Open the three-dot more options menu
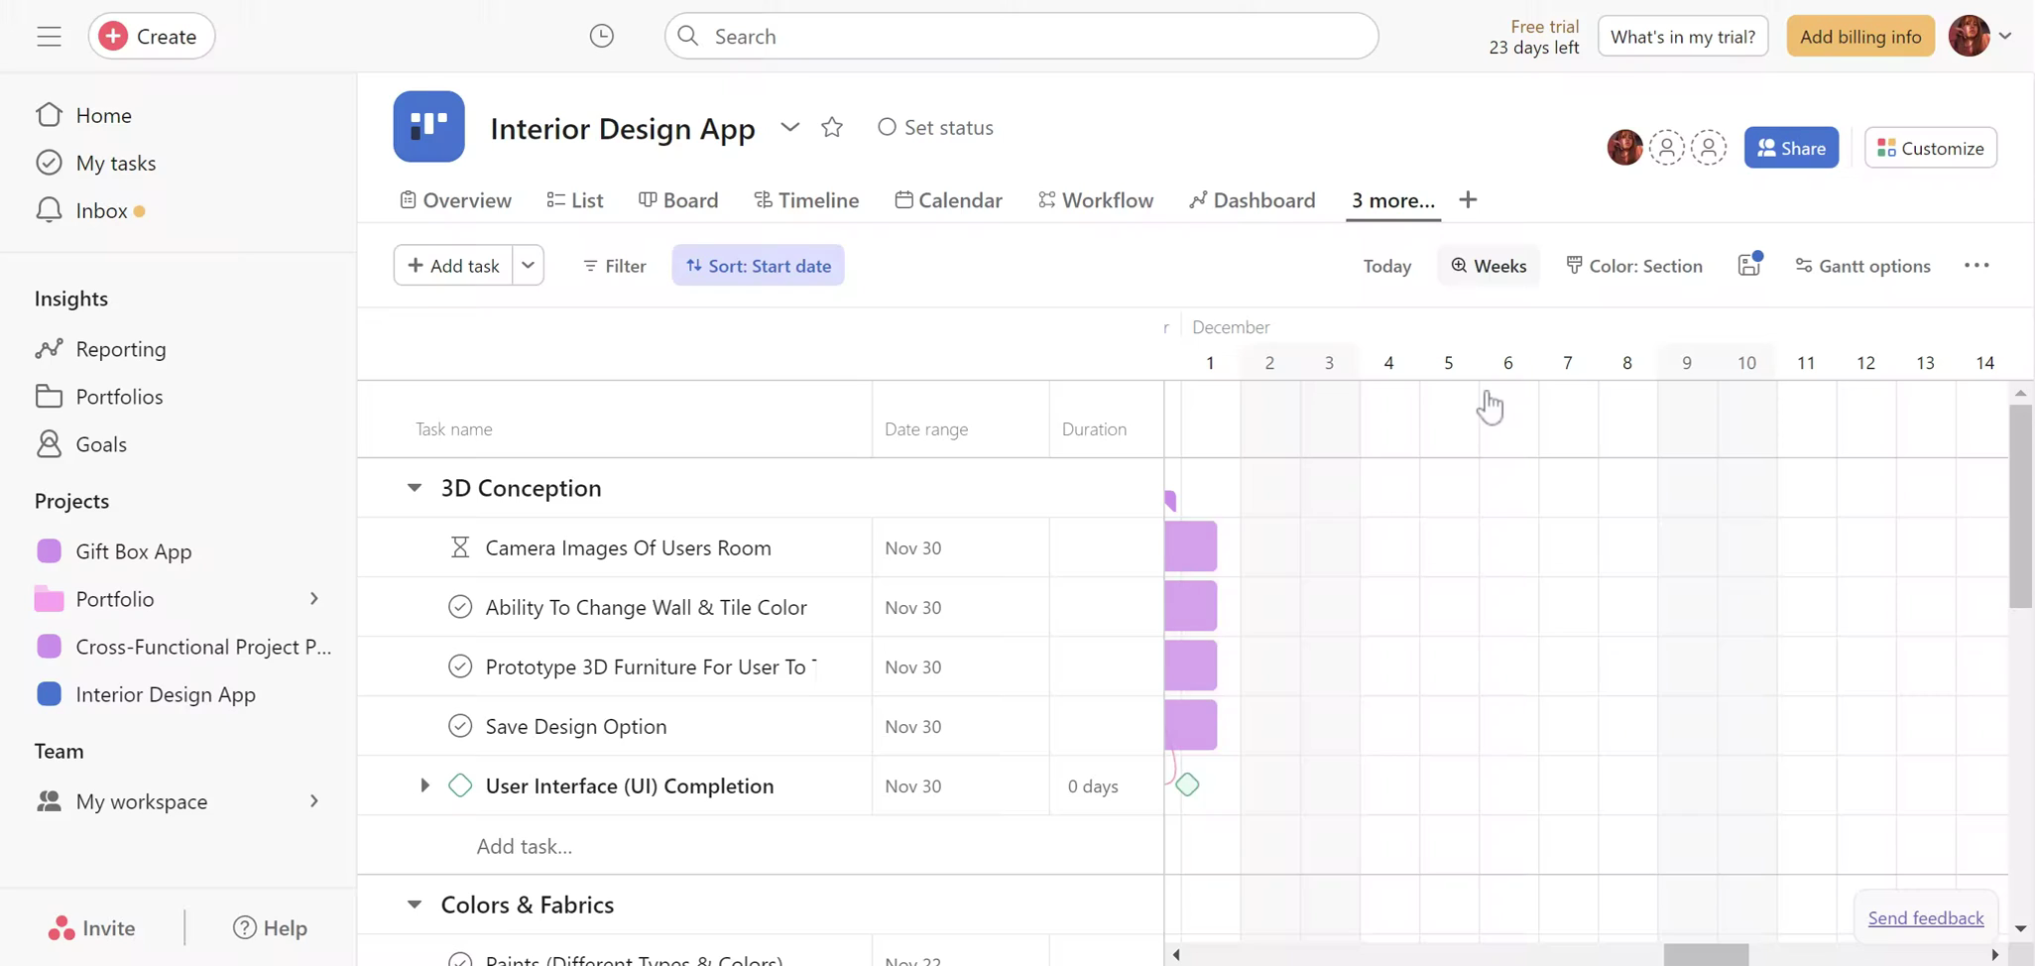 (1975, 265)
